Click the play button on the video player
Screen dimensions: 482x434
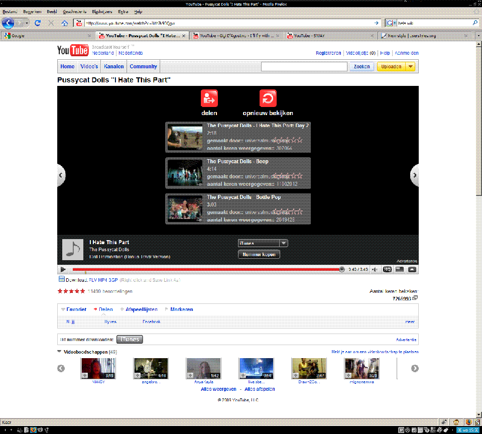pyautogui.click(x=63, y=270)
